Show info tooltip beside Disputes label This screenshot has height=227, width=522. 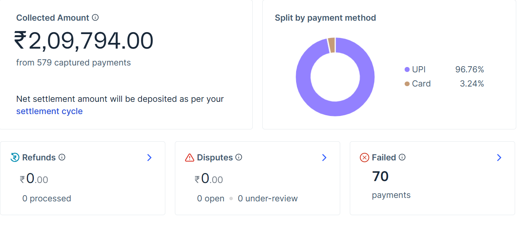coord(239,157)
